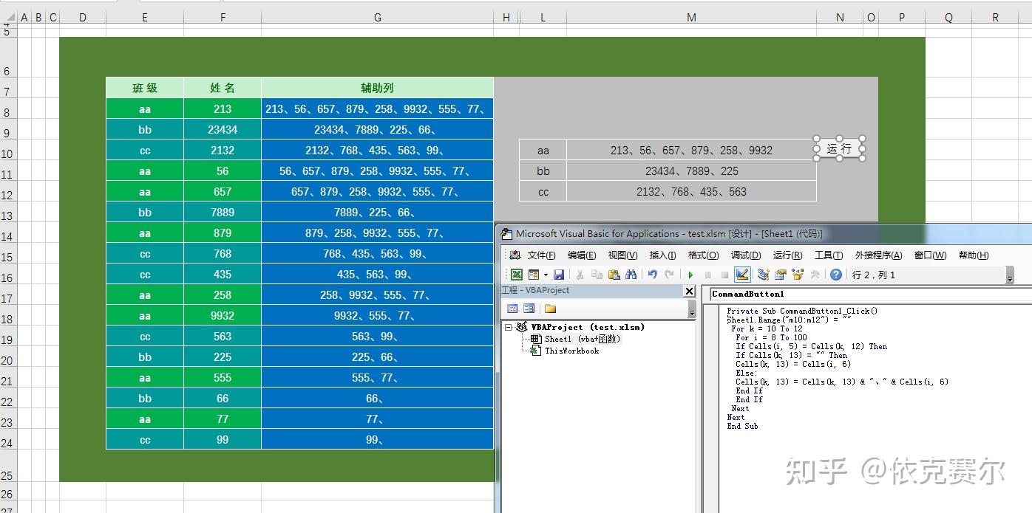The image size is (1032, 513).
Task: Click the Toolbox wrench icon
Action: point(815,275)
